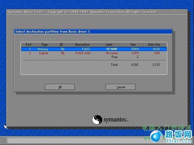Viewport: 194px width, 145px height.
Task: Click the Total row label
Action: pyautogui.click(x=114, y=65)
